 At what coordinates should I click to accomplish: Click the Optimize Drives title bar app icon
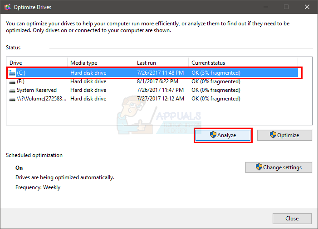point(8,7)
